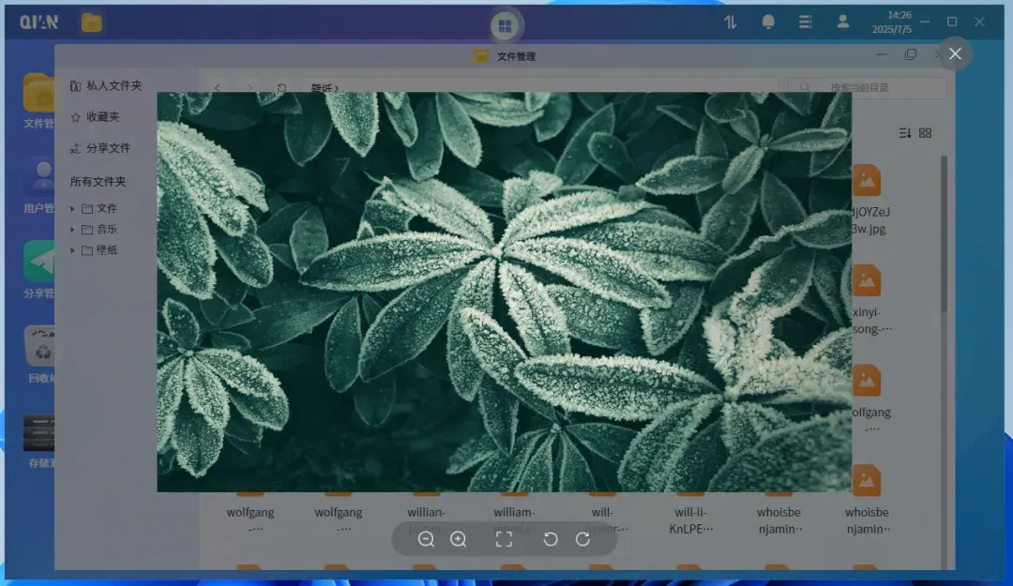The width and height of the screenshot is (1013, 586).
Task: Rotate the image counterclockwise
Action: tap(550, 539)
